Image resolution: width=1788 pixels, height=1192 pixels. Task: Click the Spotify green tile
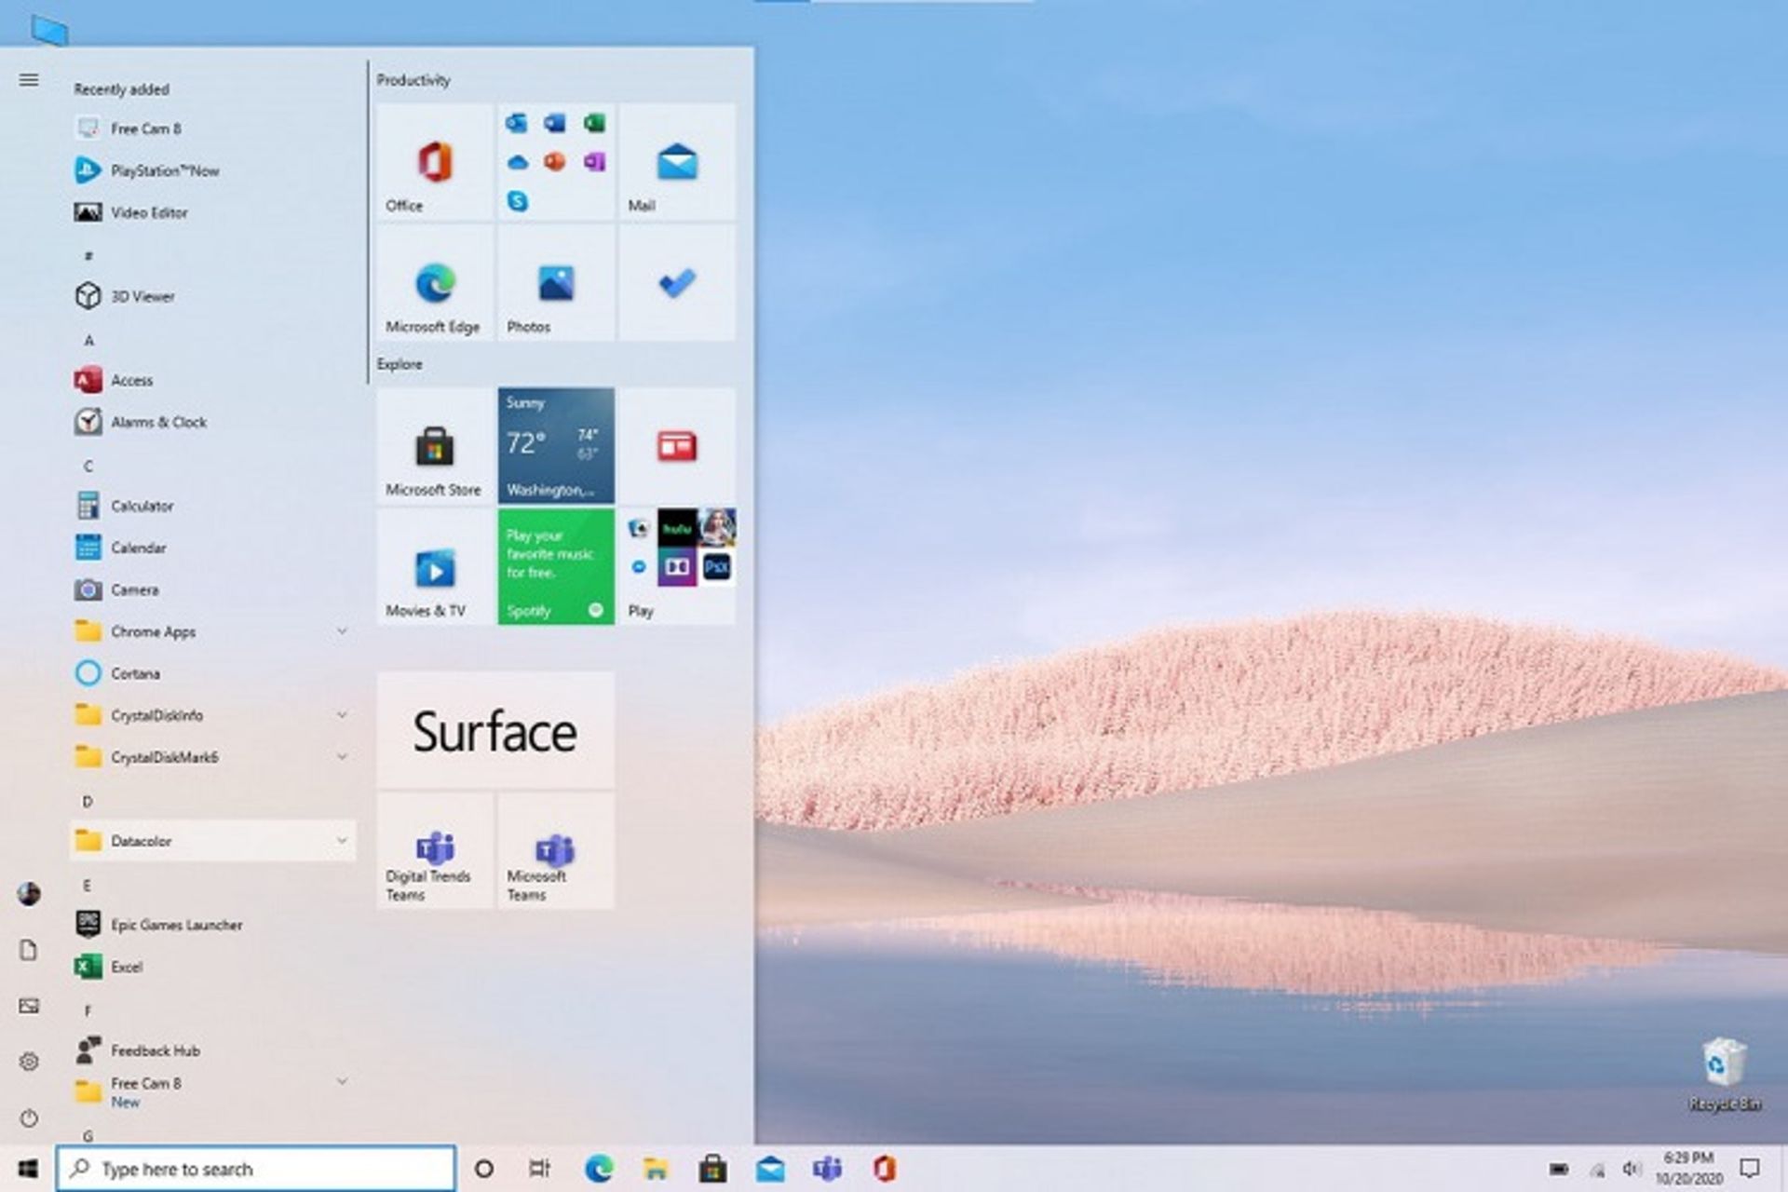(x=556, y=566)
